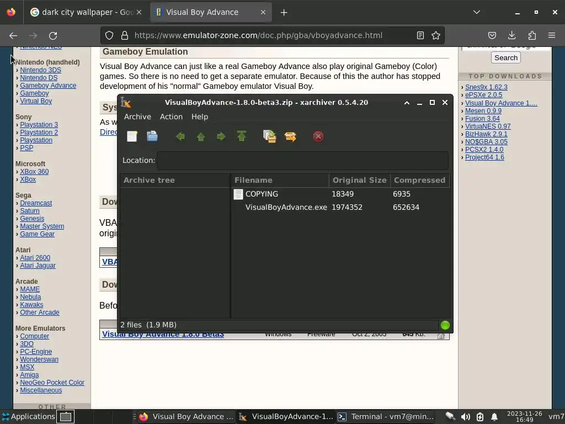Click the site security padlock icon
This screenshot has width=565, height=424.
(x=125, y=35)
